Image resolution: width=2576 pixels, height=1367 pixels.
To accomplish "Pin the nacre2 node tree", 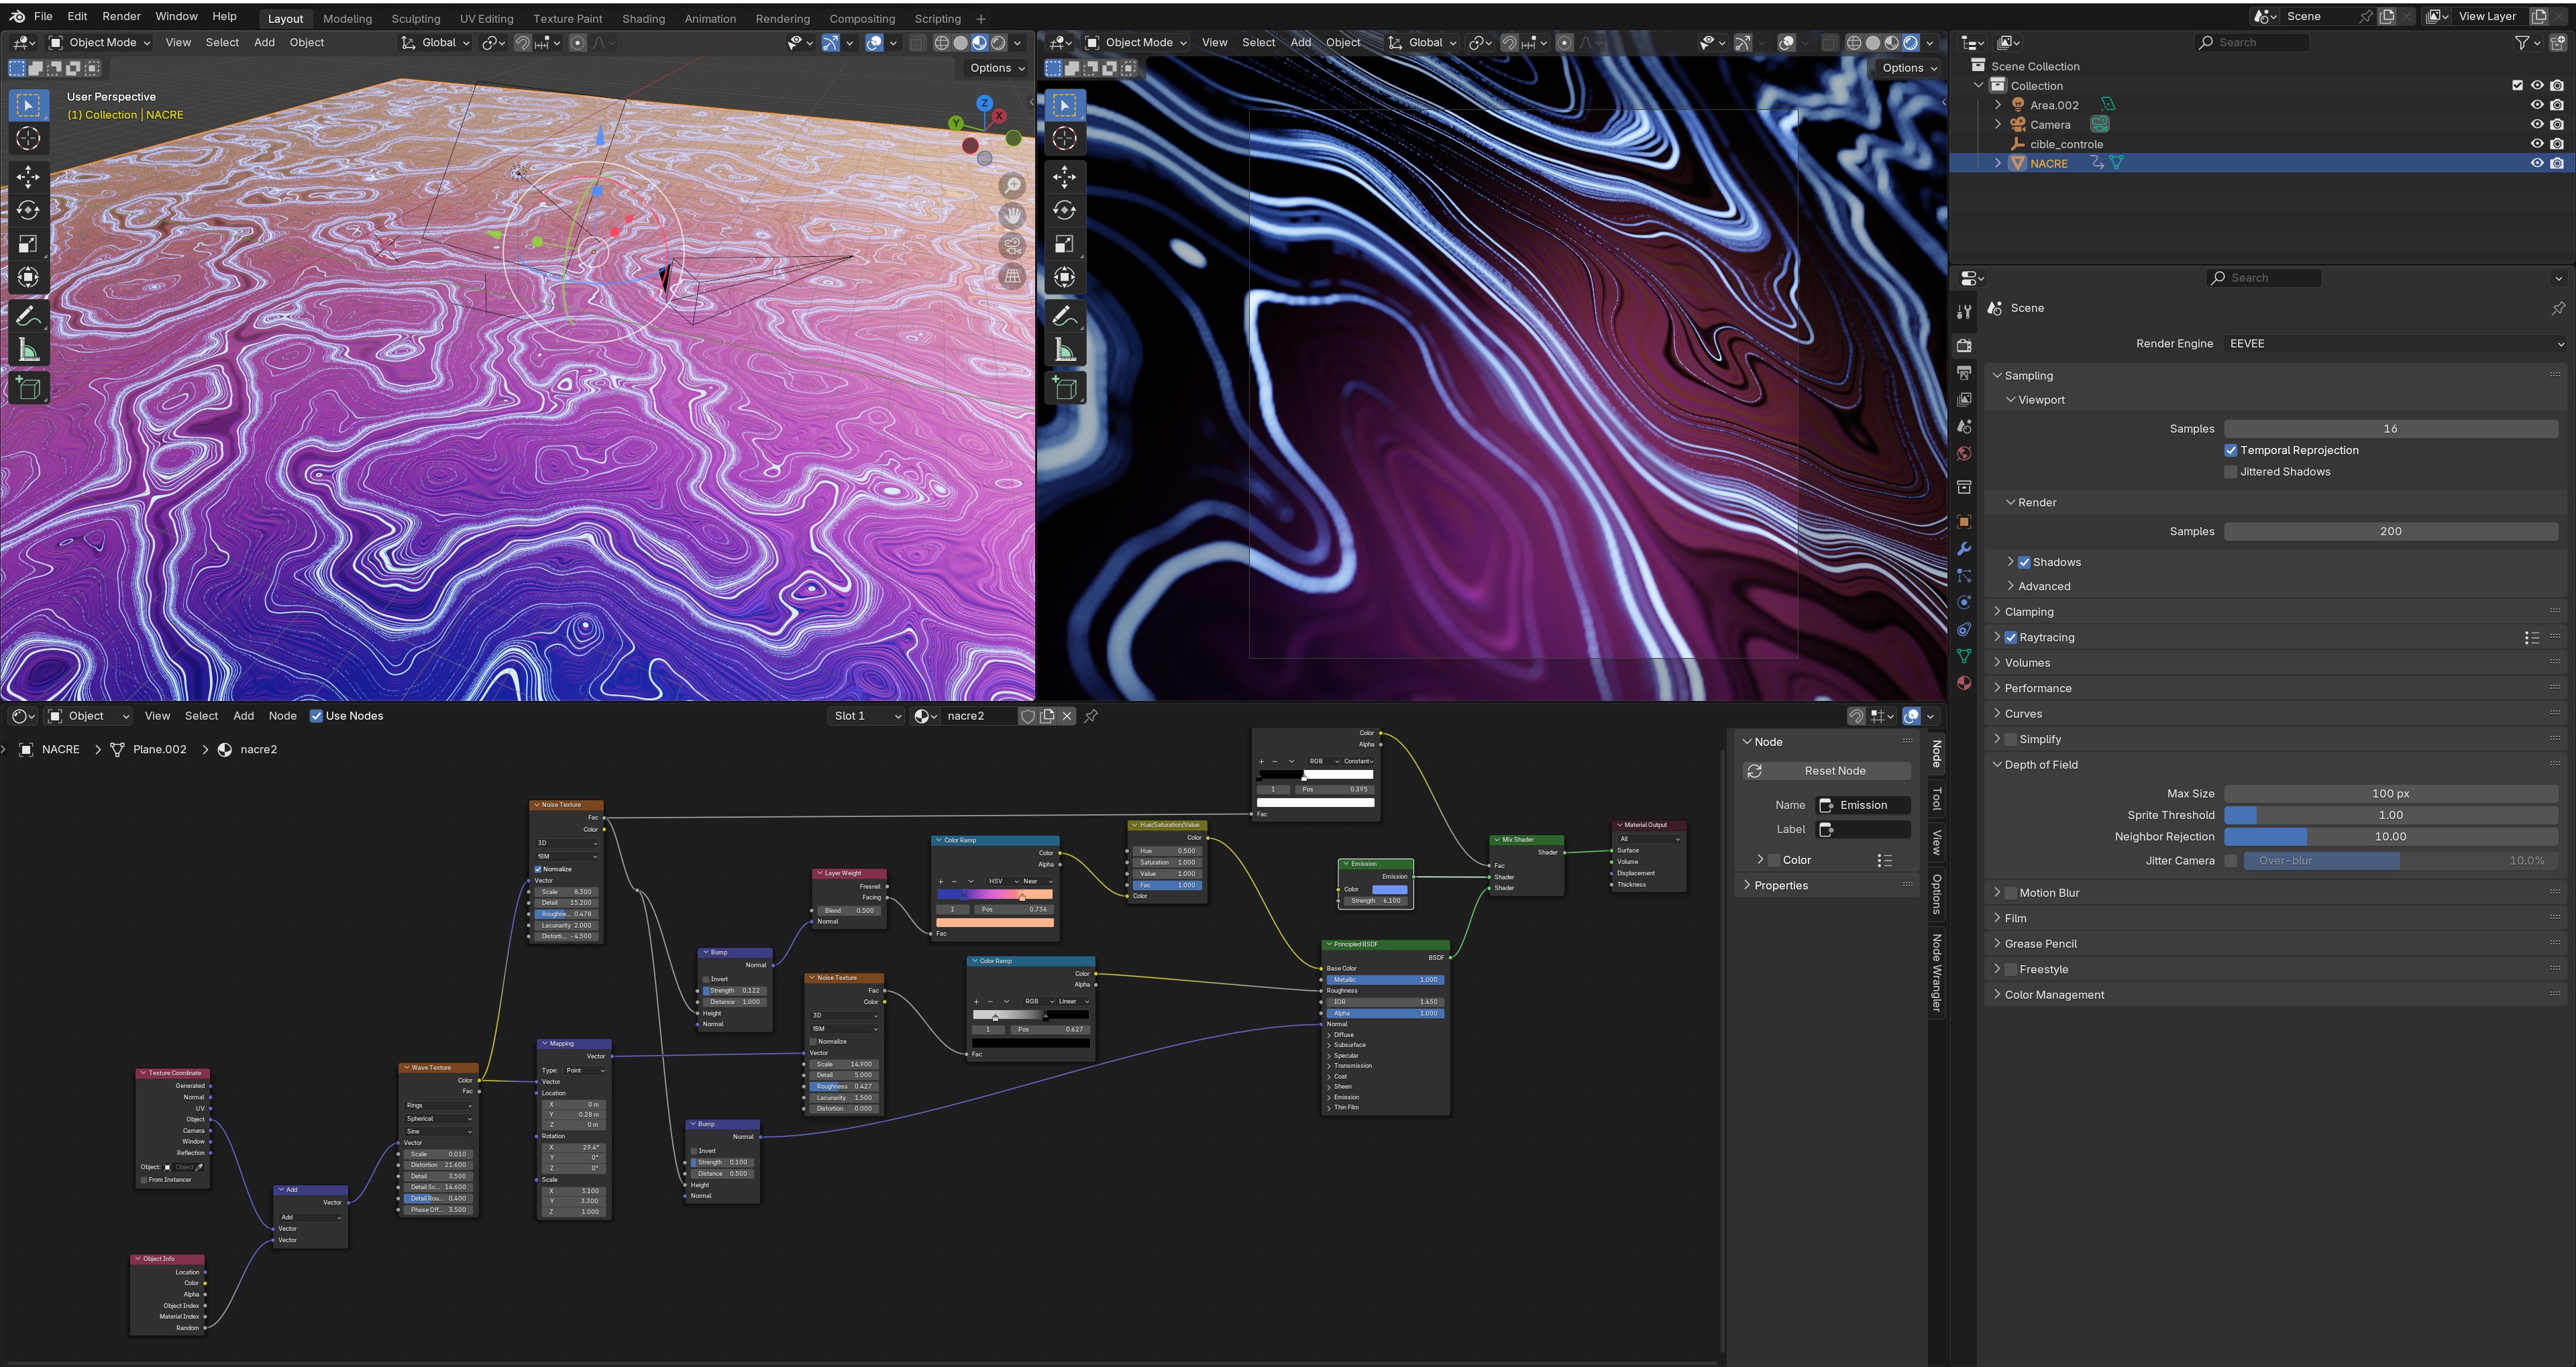I will click(1091, 716).
